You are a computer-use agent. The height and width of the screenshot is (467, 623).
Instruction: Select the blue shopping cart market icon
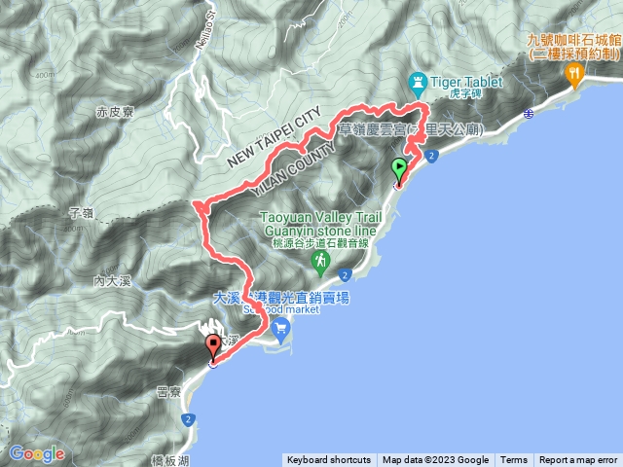281,331
